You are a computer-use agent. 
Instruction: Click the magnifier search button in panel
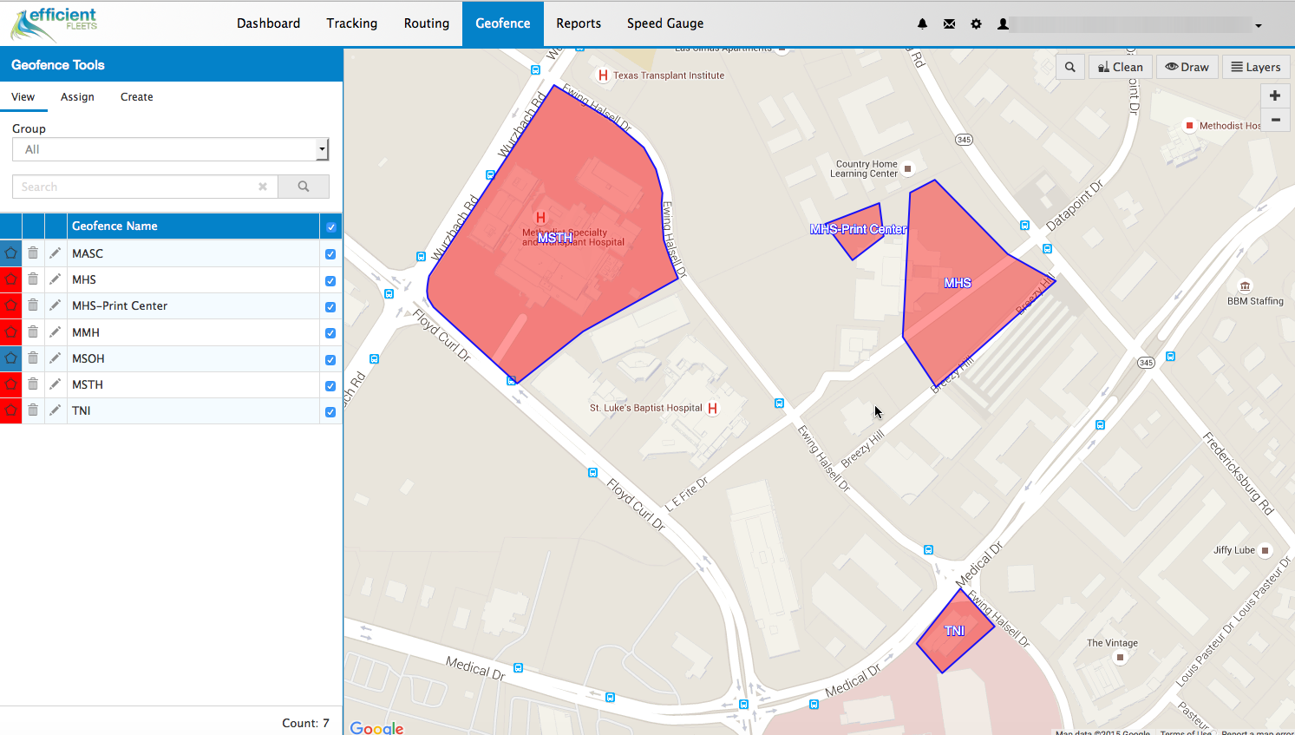point(304,187)
